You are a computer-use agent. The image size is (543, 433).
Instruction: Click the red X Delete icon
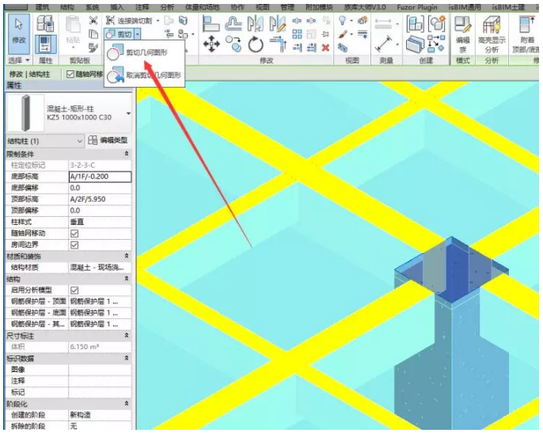[x=325, y=47]
